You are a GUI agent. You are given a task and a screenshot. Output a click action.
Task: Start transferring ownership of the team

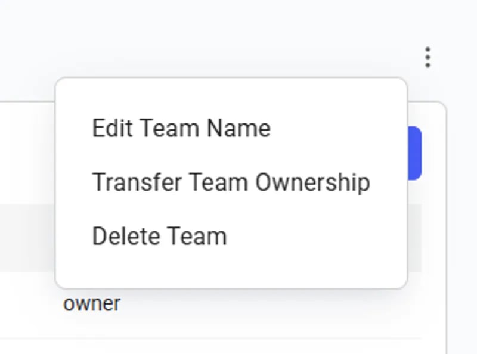[x=231, y=182]
